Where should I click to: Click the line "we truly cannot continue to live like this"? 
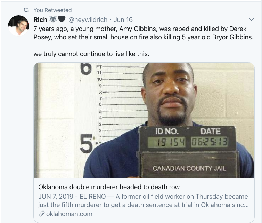coord(91,54)
